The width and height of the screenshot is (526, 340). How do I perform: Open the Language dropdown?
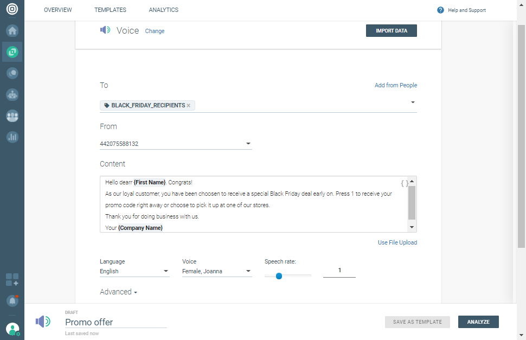tap(165, 271)
